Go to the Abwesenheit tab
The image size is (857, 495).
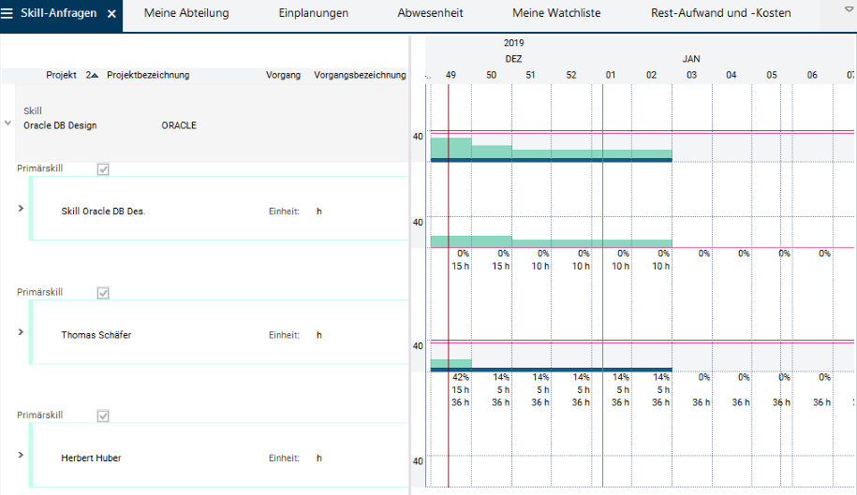coord(430,13)
